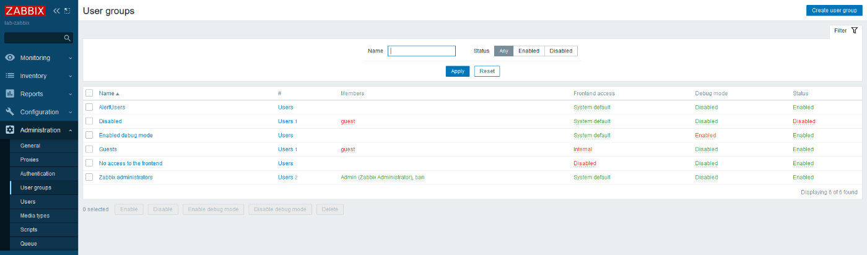Select the Disabled group row checkbox
867x255 pixels.
click(89, 121)
